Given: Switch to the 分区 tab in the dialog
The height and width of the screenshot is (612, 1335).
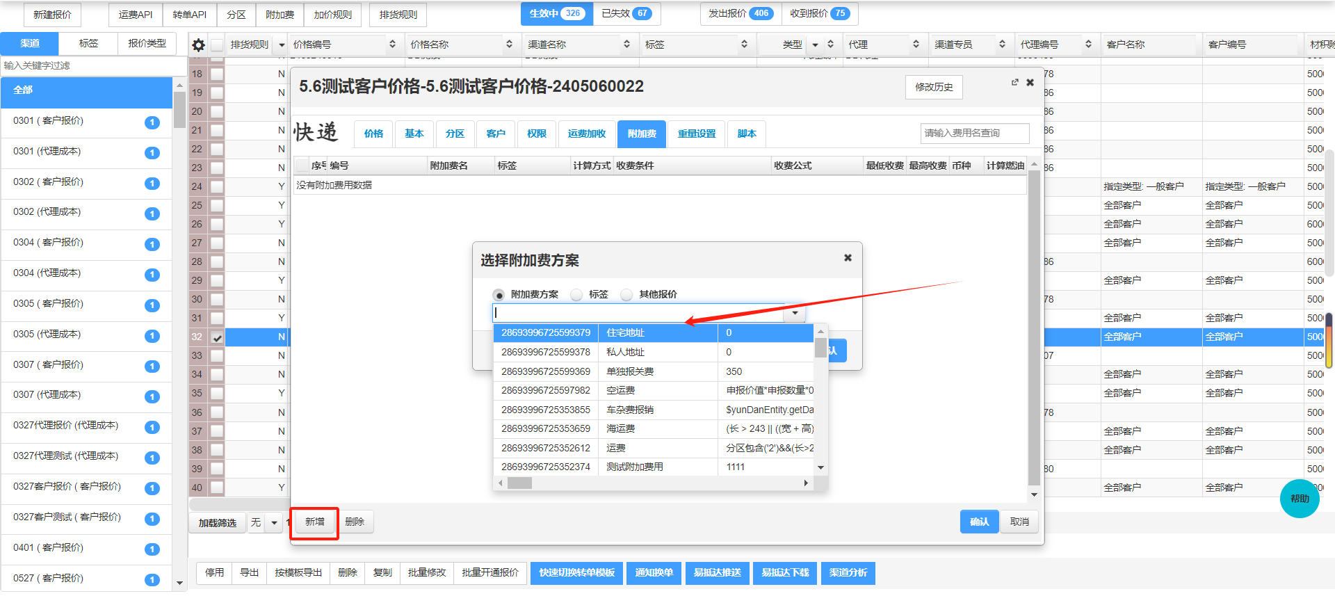Looking at the screenshot, I should pyautogui.click(x=455, y=134).
